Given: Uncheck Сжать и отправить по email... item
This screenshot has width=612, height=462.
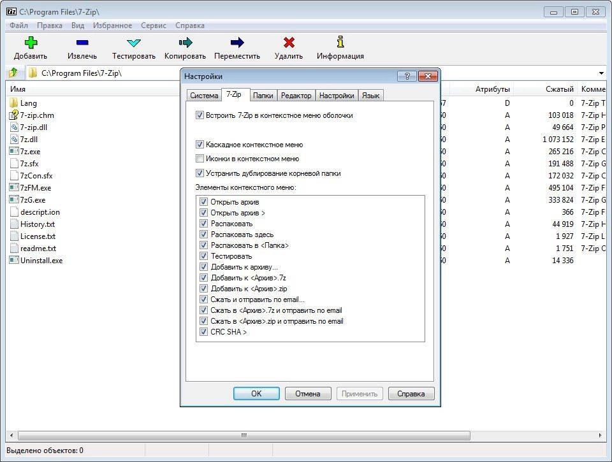Looking at the screenshot, I should [x=203, y=300].
